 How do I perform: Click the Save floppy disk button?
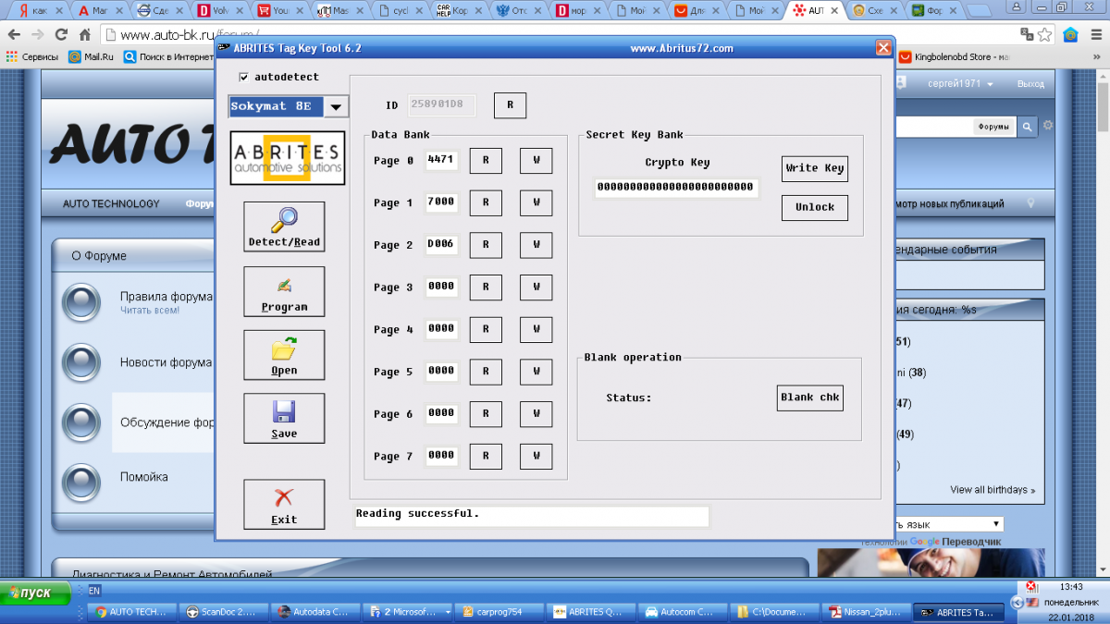tap(284, 418)
